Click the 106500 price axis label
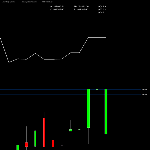This screenshot has height=150, width=150. click(144, 89)
